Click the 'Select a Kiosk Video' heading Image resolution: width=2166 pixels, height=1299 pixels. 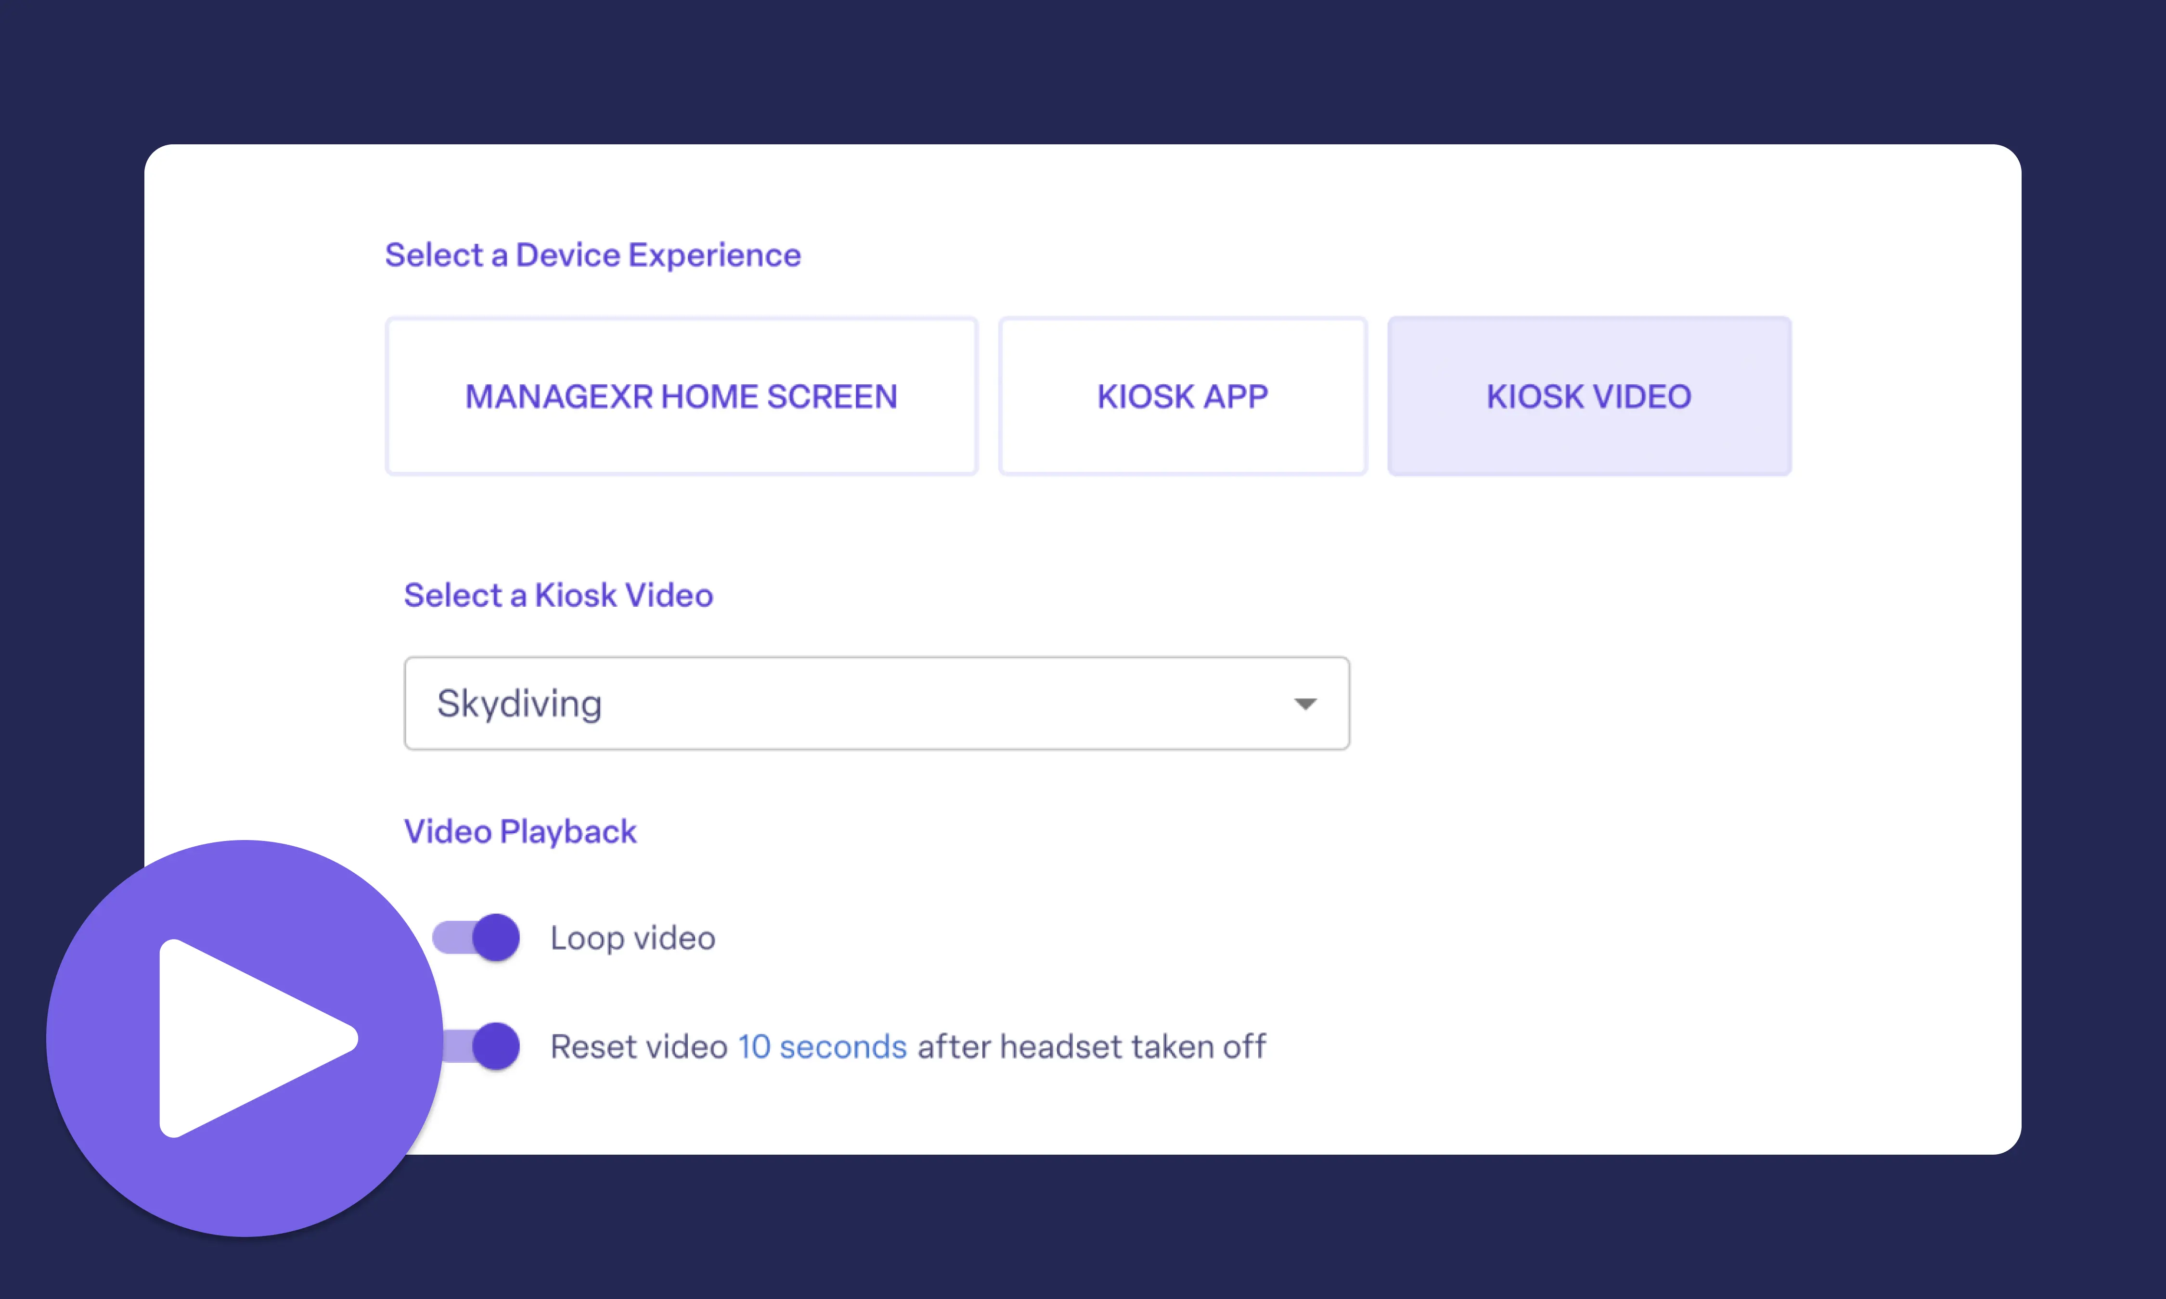(558, 595)
